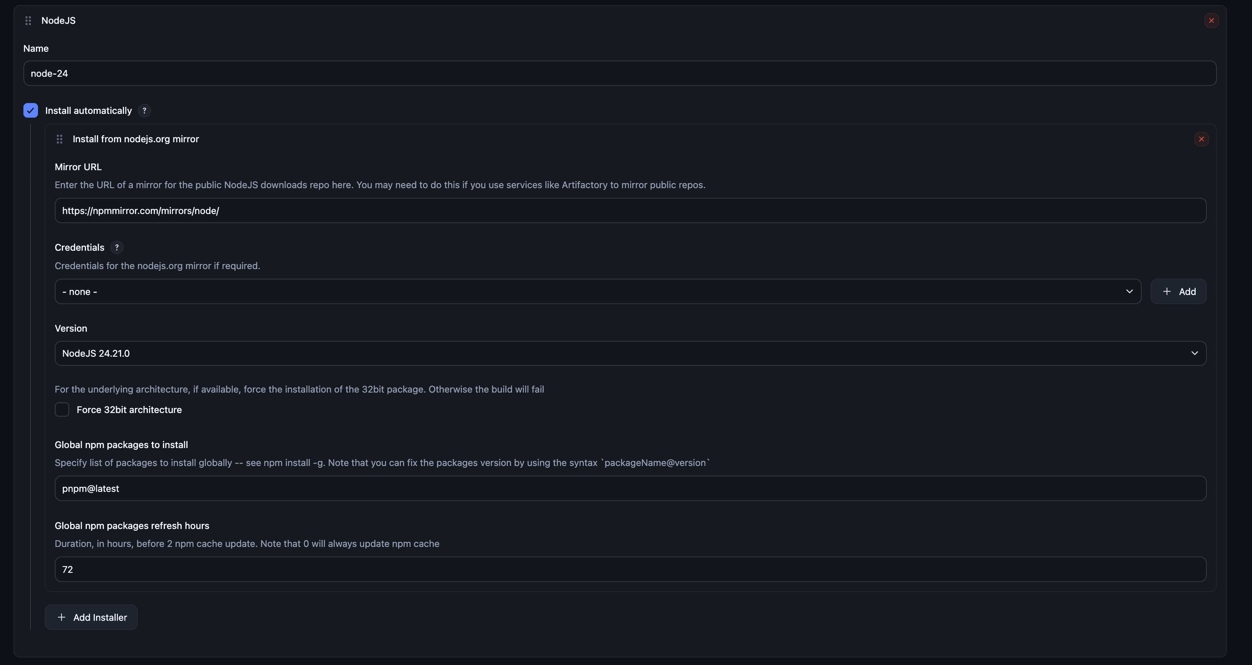Open the Credentials none dropdown

point(598,291)
